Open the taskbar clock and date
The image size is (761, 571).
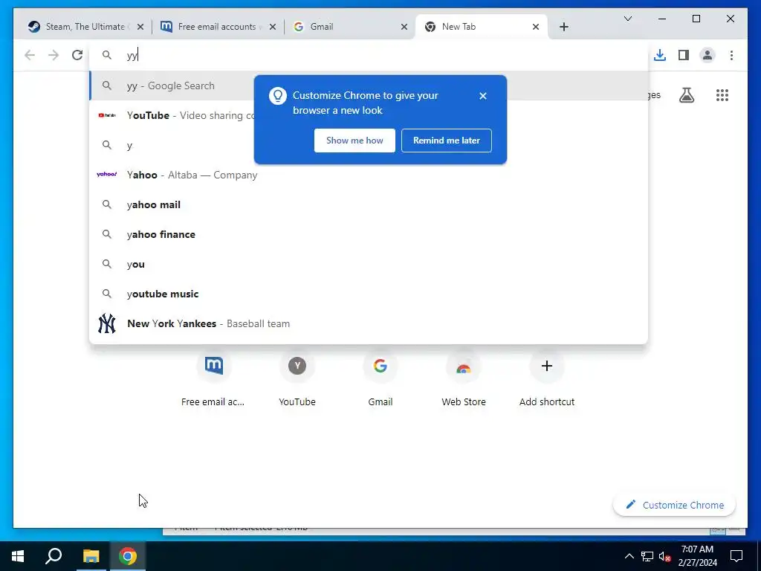pyautogui.click(x=697, y=556)
